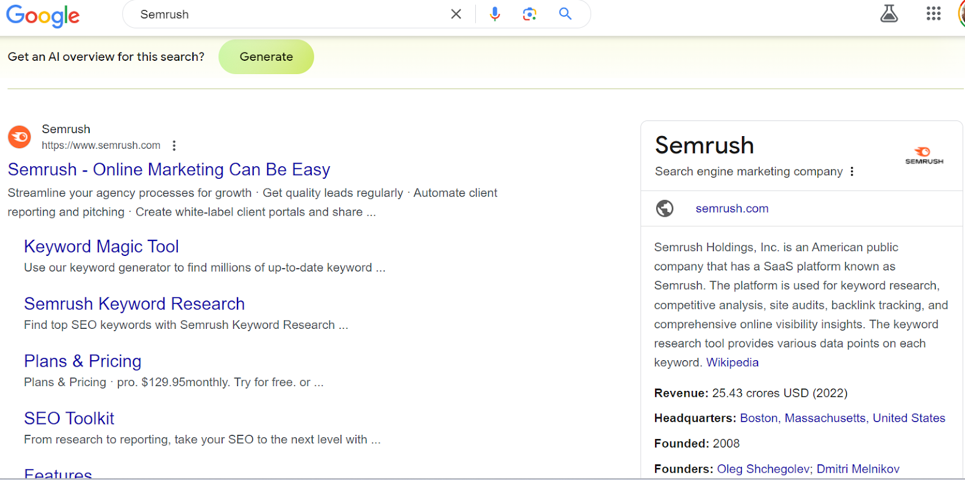Open founder Dmitri Melnikov link
This screenshot has width=965, height=480.
(858, 469)
